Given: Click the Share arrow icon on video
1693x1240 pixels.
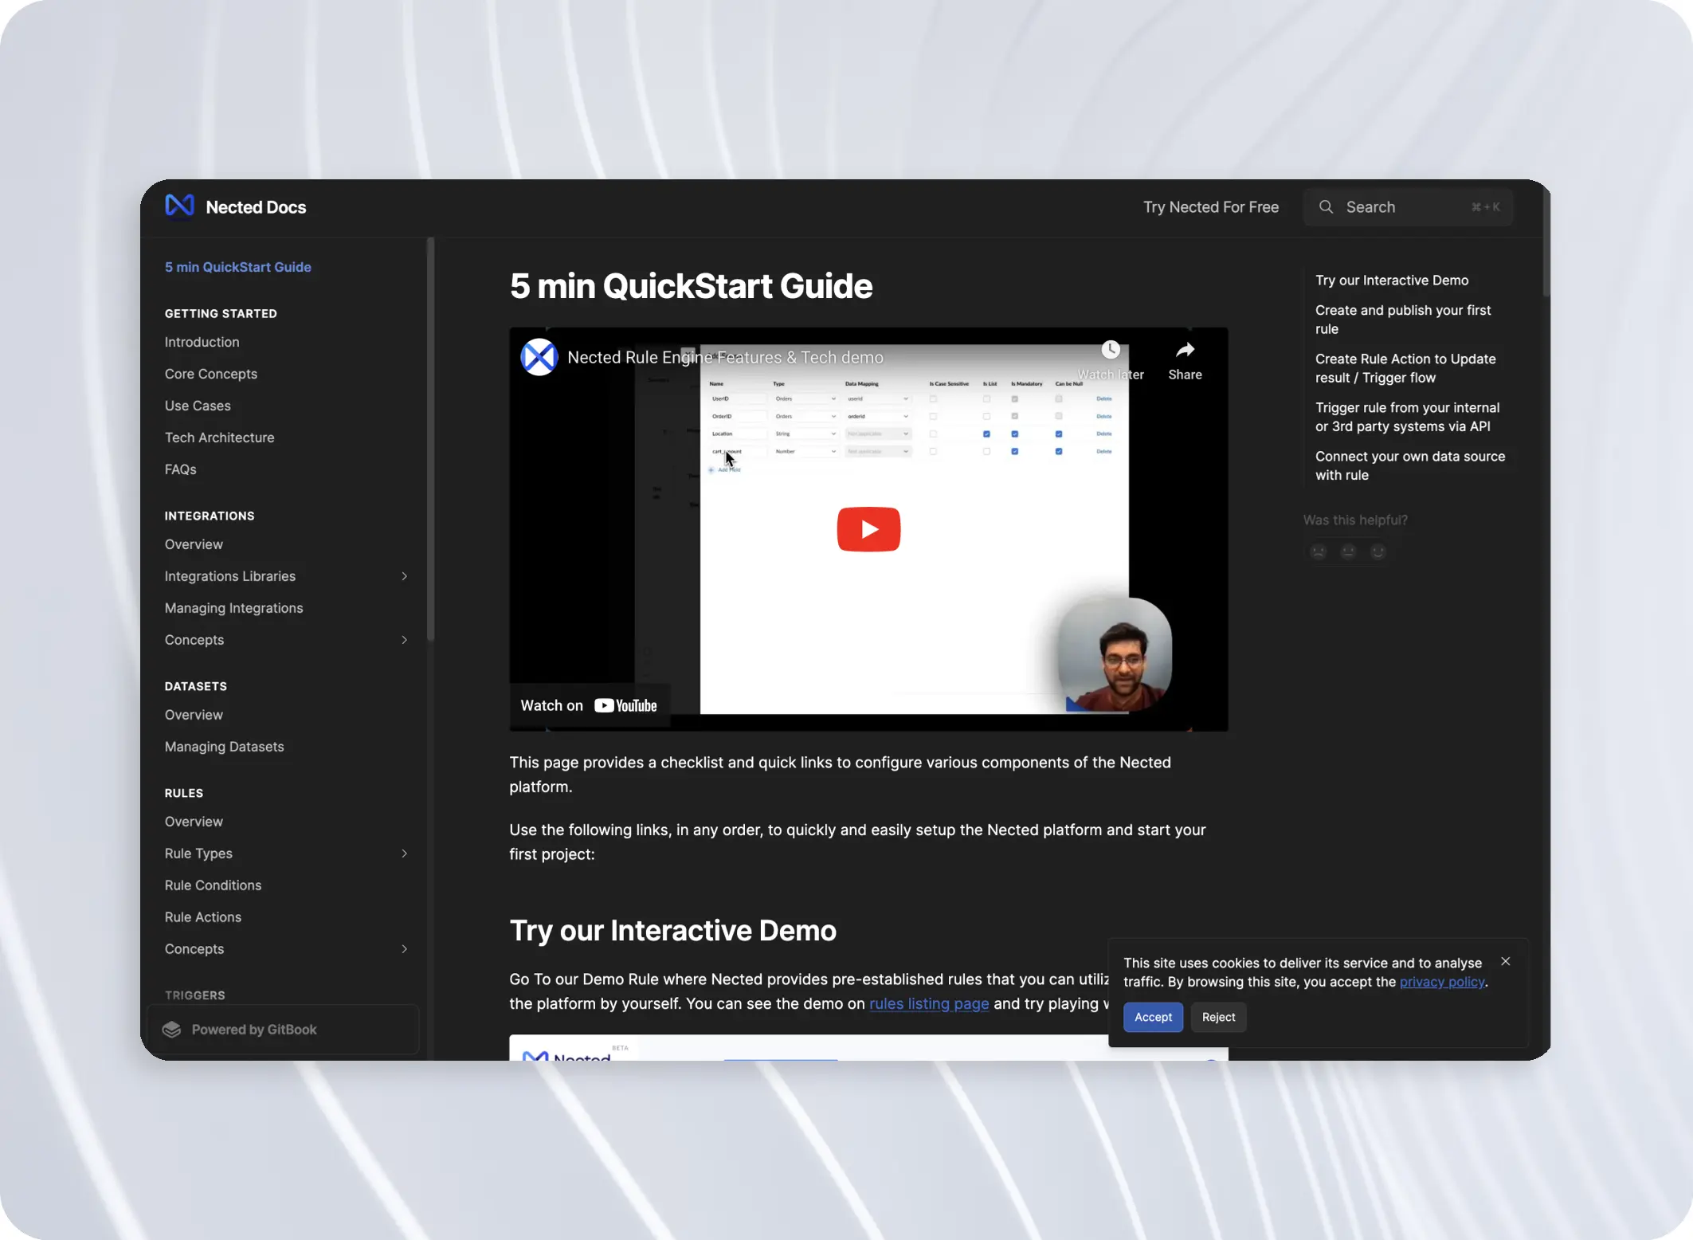Looking at the screenshot, I should coord(1185,350).
